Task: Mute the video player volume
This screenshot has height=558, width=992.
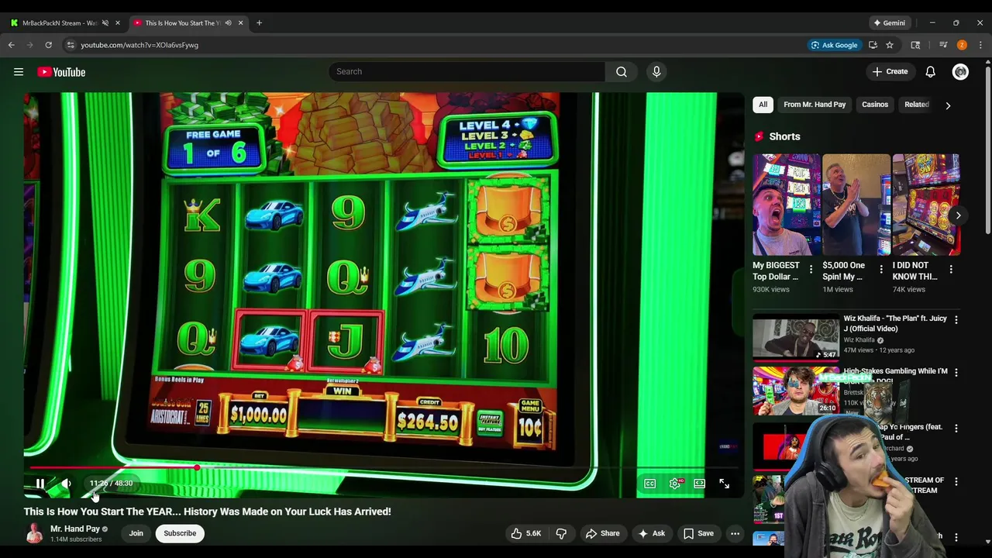Action: point(67,484)
